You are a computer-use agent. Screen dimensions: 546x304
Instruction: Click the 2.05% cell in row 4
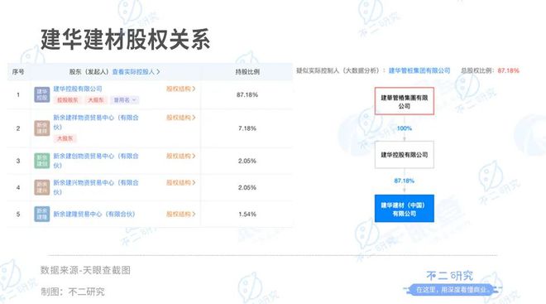(247, 187)
